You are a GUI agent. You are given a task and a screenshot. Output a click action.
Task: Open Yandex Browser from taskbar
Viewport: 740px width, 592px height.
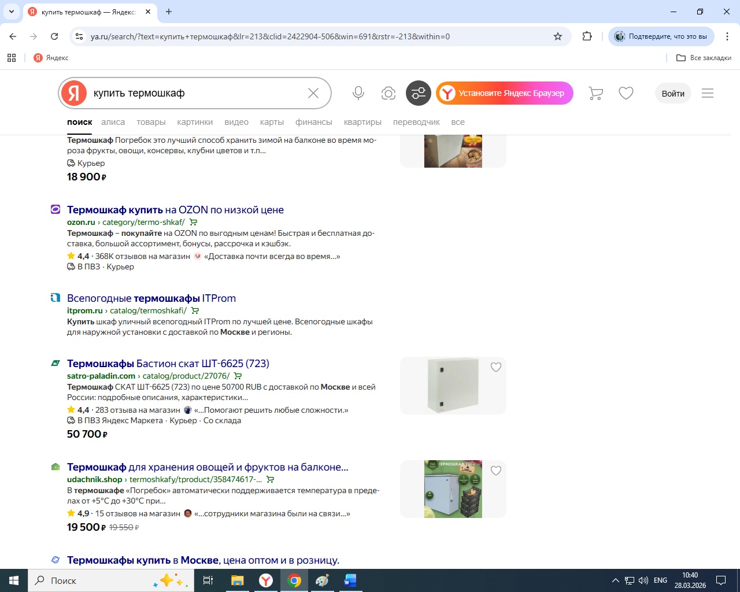[x=266, y=580]
